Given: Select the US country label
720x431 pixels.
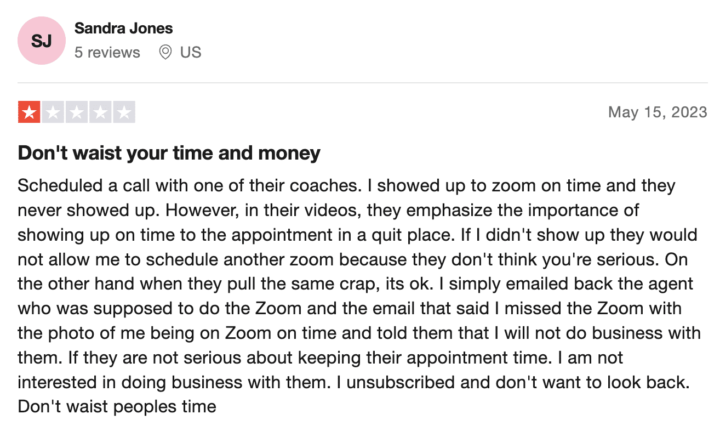Looking at the screenshot, I should click(191, 53).
